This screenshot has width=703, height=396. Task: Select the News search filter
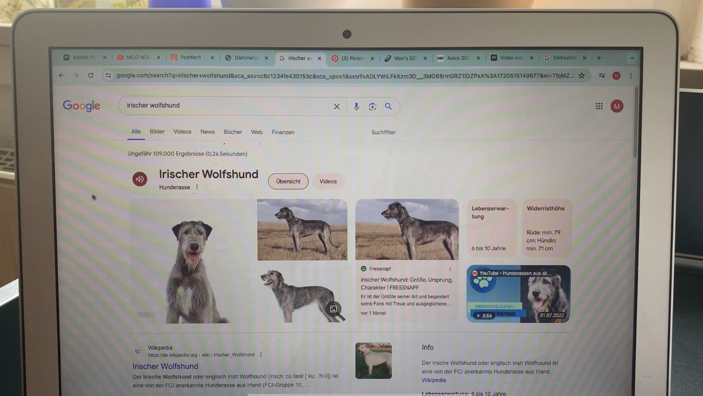[208, 132]
